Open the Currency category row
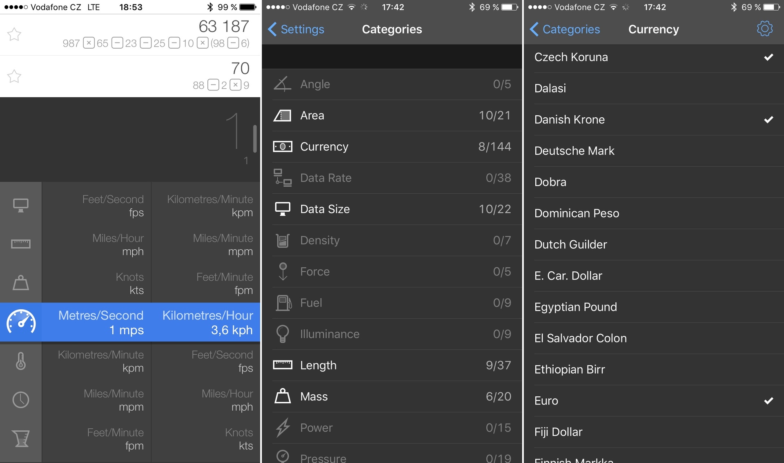Screen dimensions: 784x463 point(392,147)
